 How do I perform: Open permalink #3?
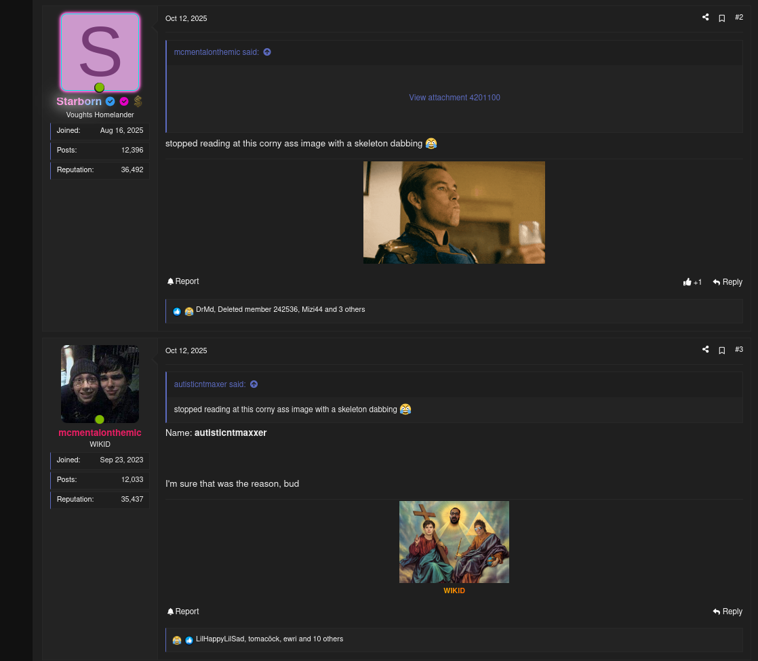[738, 350]
